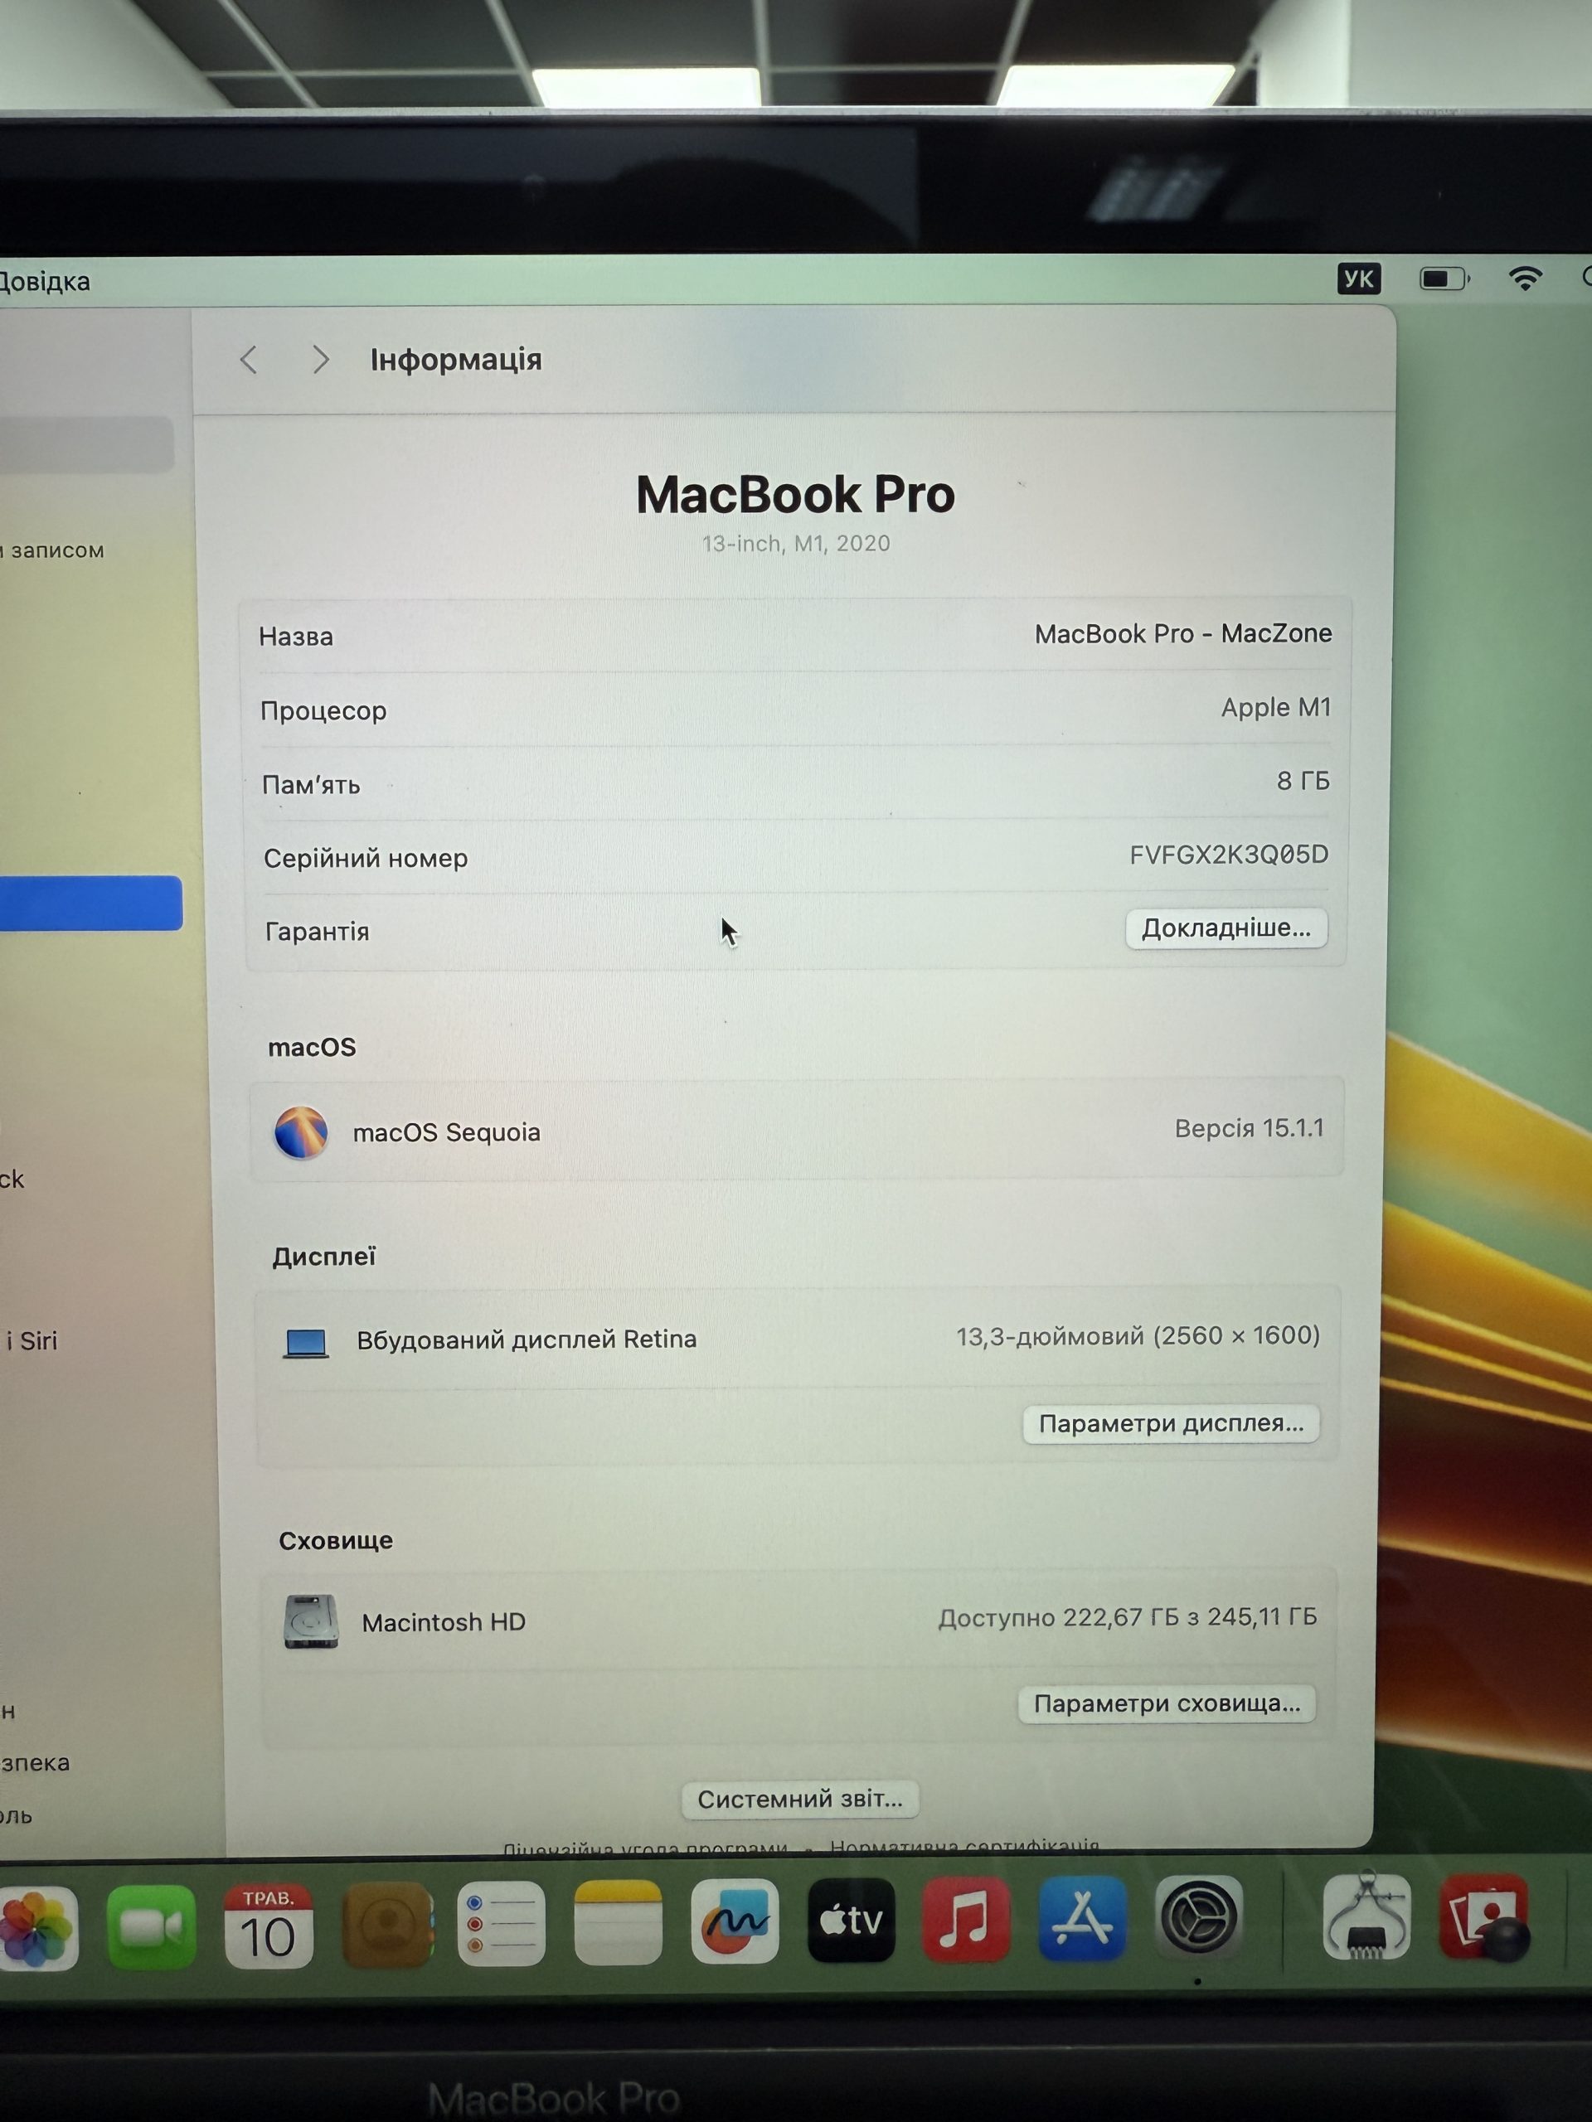Select the highlighted blue sidebar item
The height and width of the screenshot is (2122, 1592).
(90, 903)
